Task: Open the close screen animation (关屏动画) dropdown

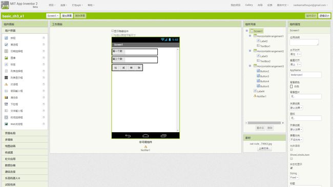Action: (x=296, y=108)
